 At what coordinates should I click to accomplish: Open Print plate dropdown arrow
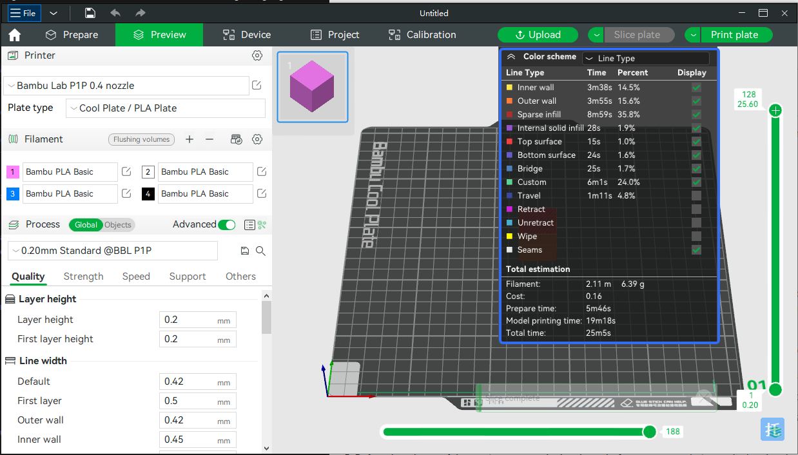click(x=693, y=35)
